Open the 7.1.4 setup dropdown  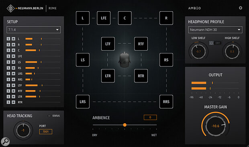coord(33,30)
